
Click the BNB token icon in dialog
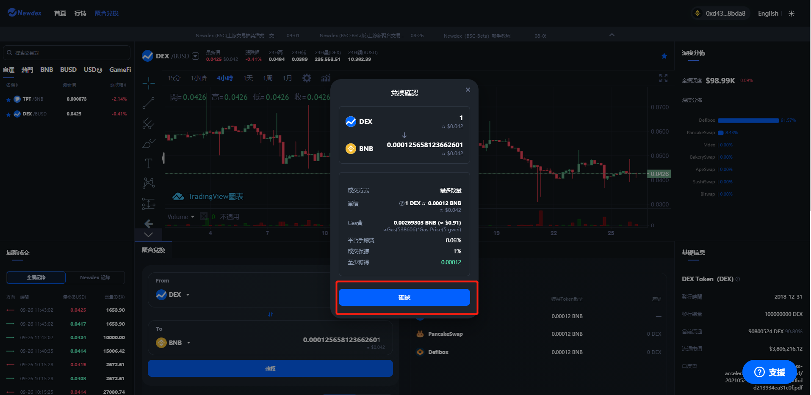click(351, 149)
